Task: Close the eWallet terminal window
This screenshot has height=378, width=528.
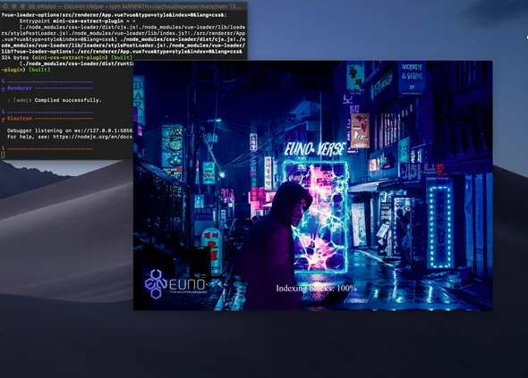Action: pyautogui.click(x=5, y=6)
